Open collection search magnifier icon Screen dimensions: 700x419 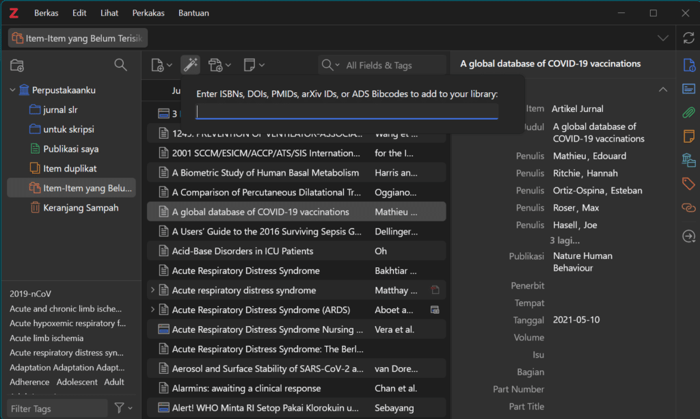[120, 65]
